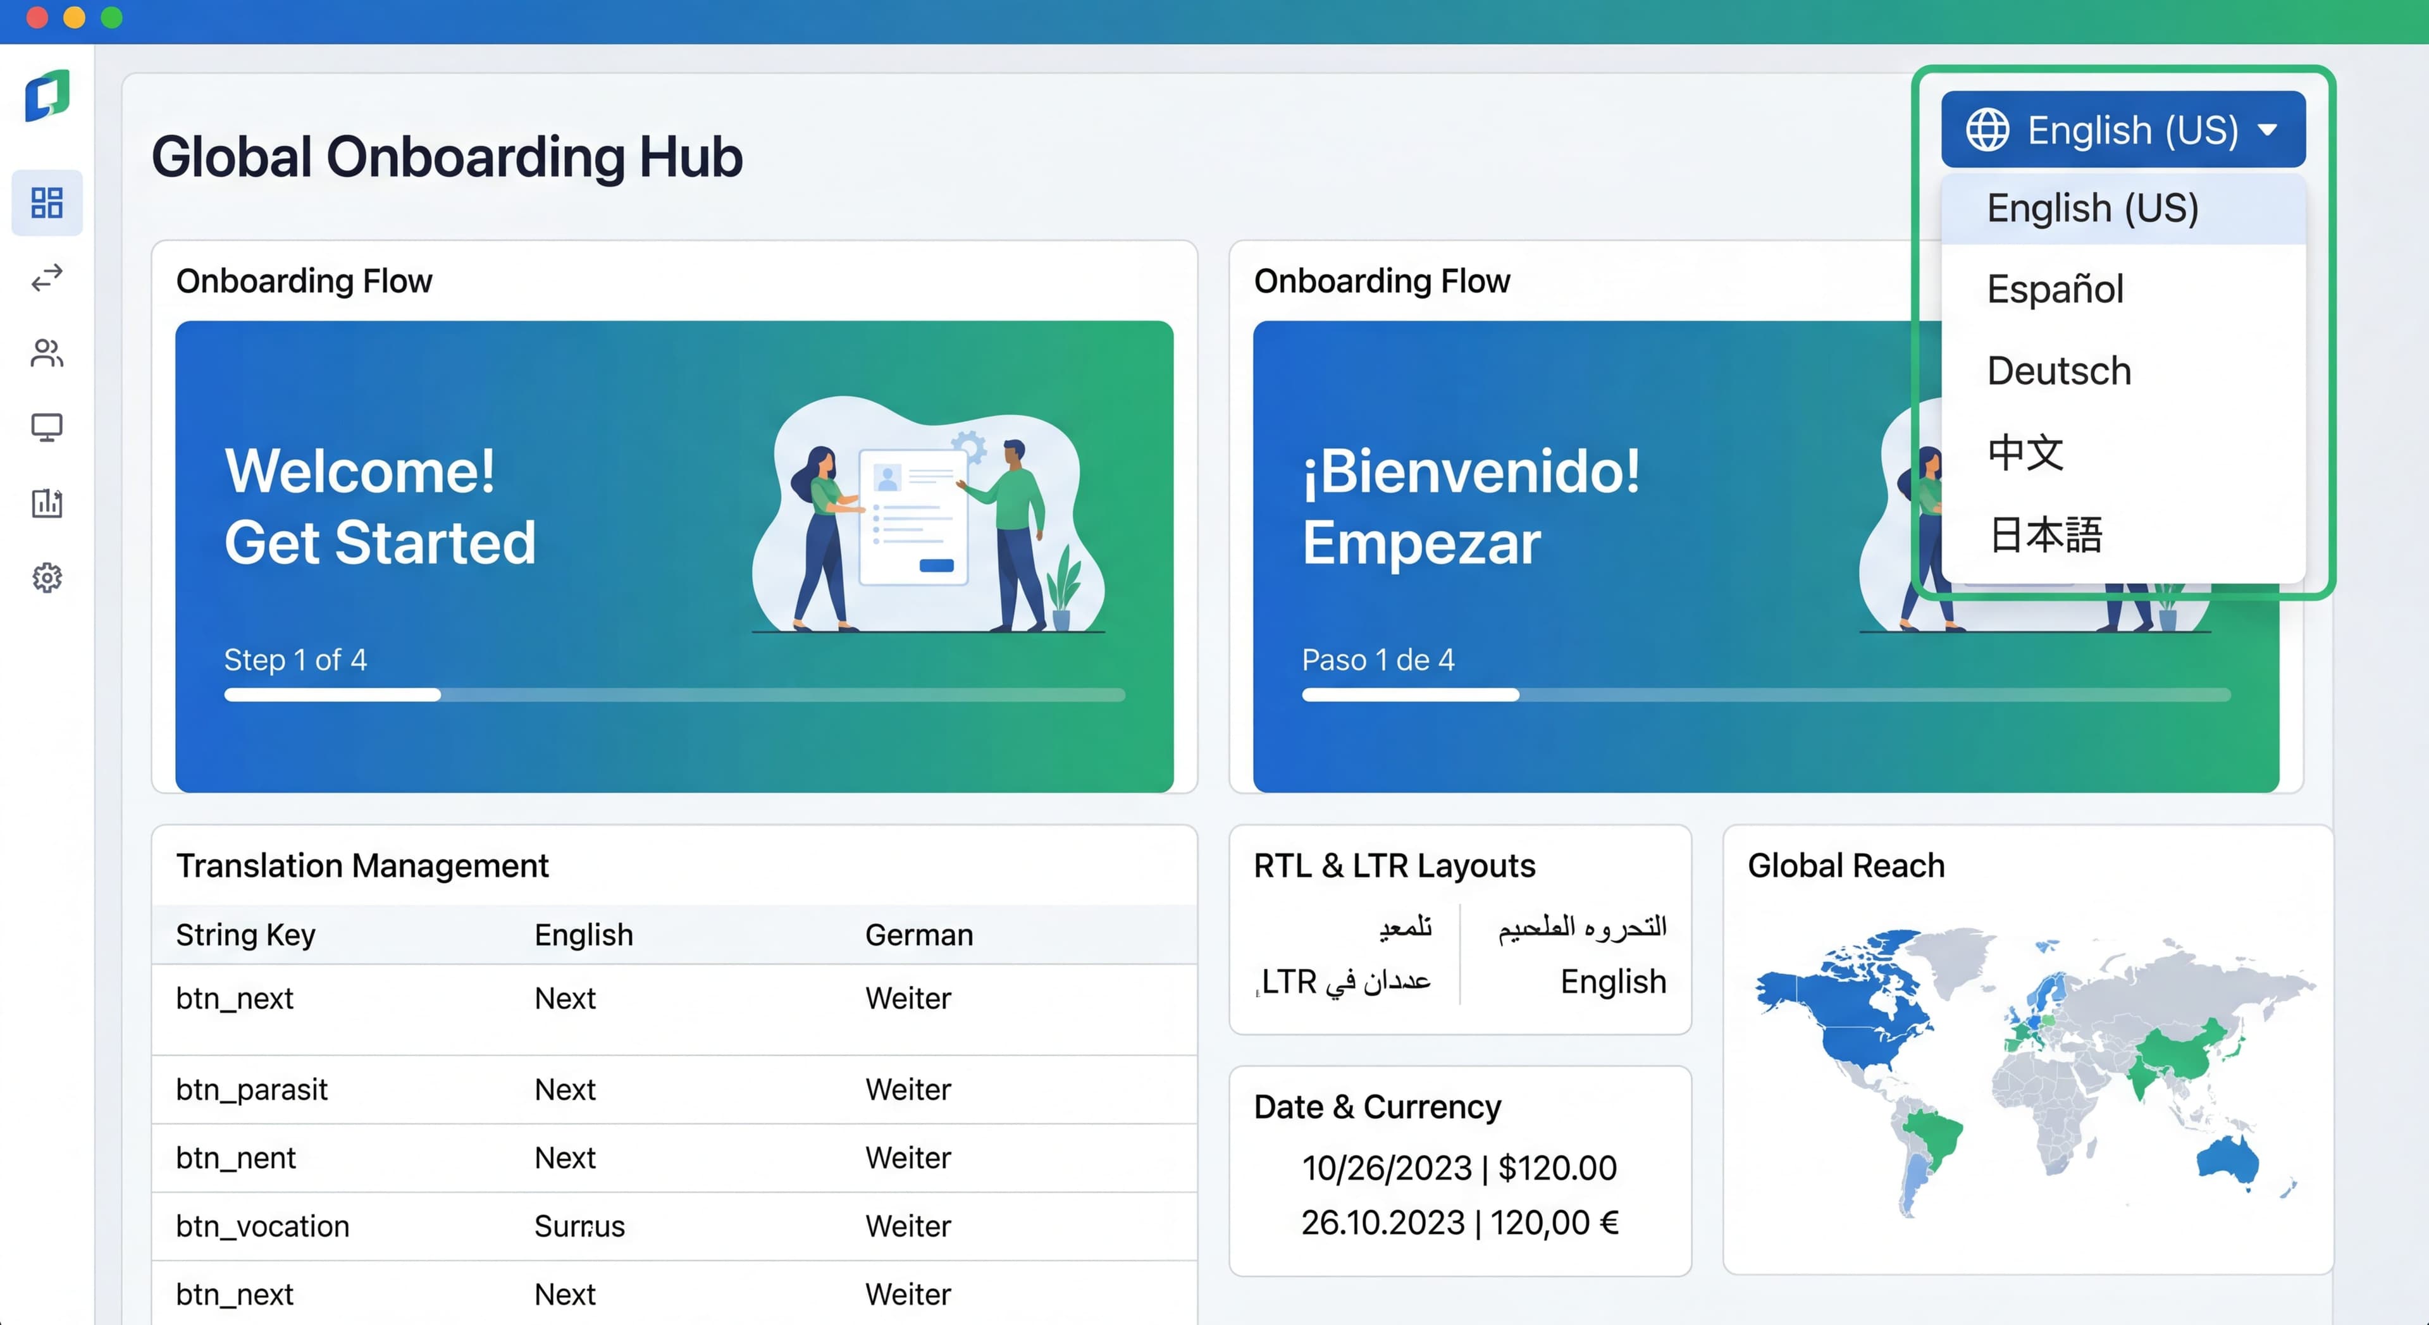Click the Step 1 of 4 progress bar
Screen dimensions: 2429x1325
click(674, 695)
